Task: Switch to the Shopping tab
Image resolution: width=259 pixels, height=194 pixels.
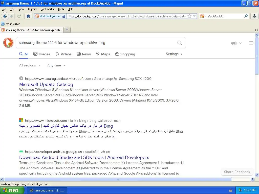Action: tap(125, 54)
